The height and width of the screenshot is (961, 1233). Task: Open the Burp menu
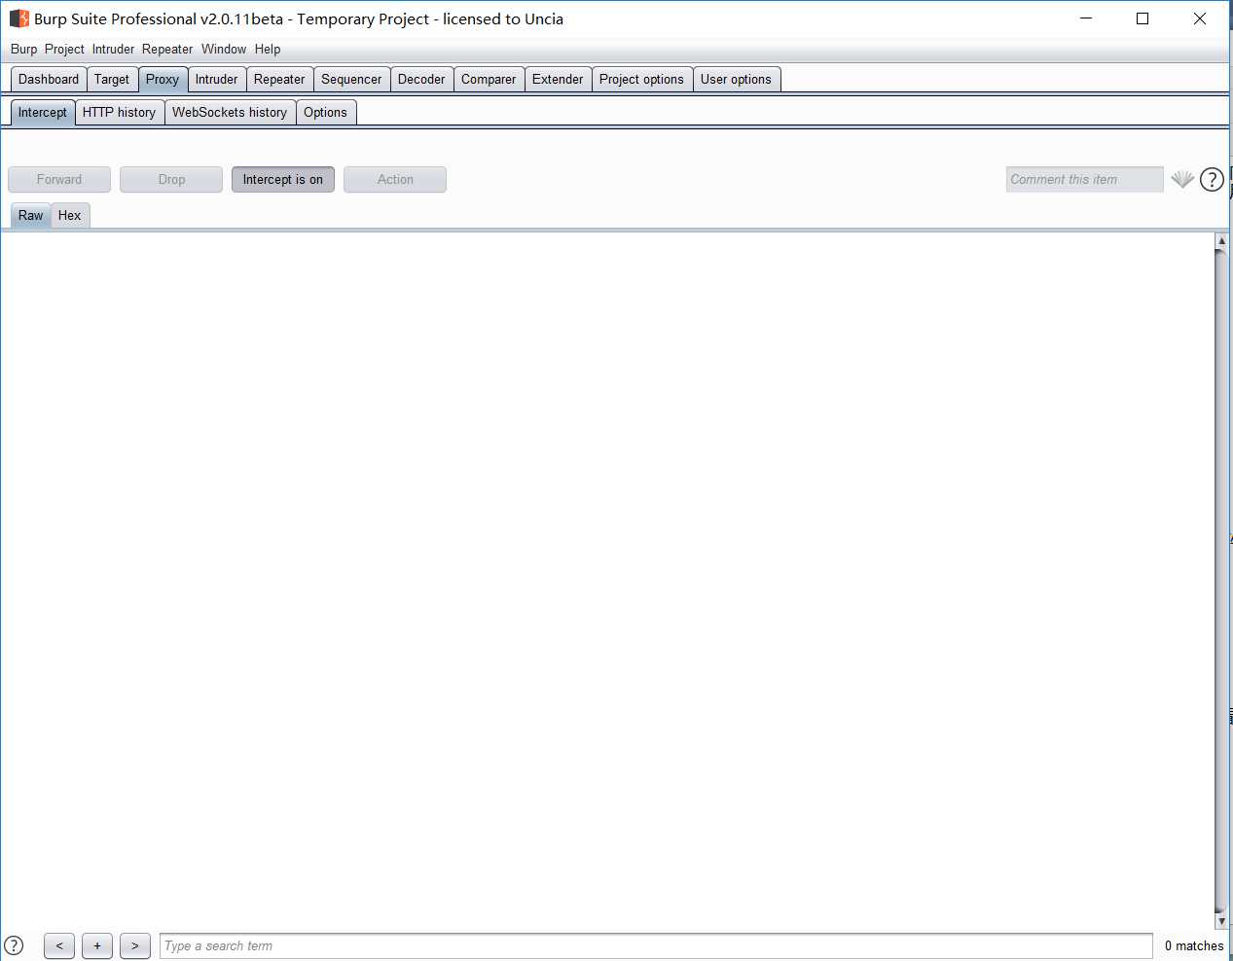pyautogui.click(x=24, y=49)
